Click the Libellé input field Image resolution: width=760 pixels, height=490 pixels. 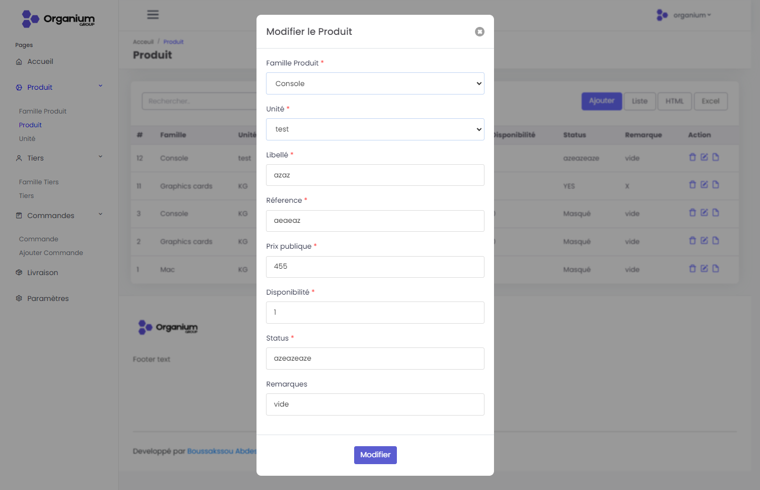pos(375,175)
